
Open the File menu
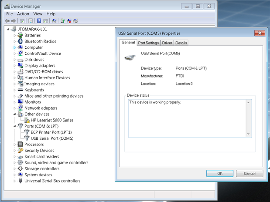pyautogui.click(x=9, y=14)
